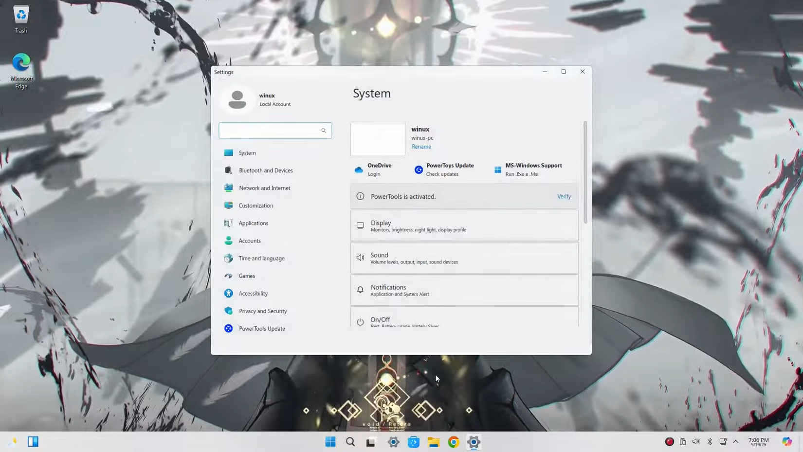Open Chrome from the taskbar

[453, 442]
